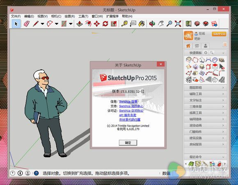Expand the 建筑设施 section

pos(206,138)
